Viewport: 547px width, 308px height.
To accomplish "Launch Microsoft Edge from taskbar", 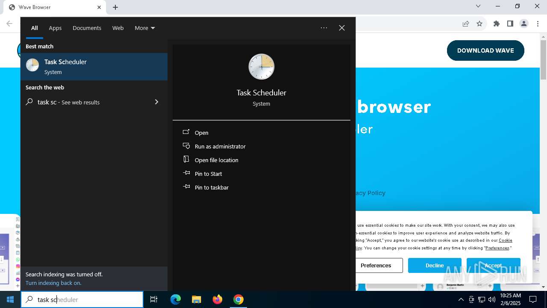I will click(176, 299).
